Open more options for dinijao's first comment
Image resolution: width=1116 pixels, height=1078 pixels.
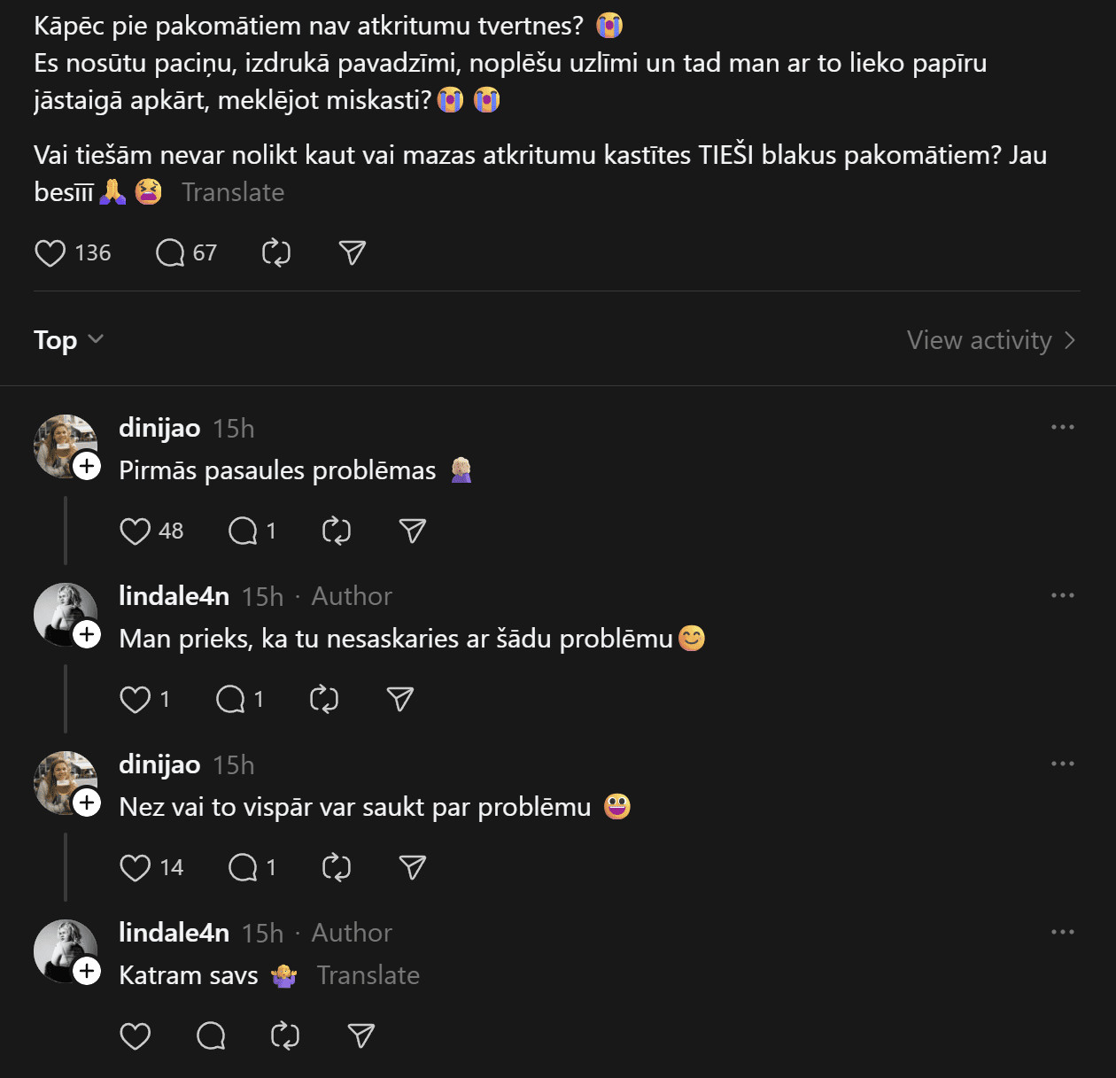click(x=1062, y=427)
